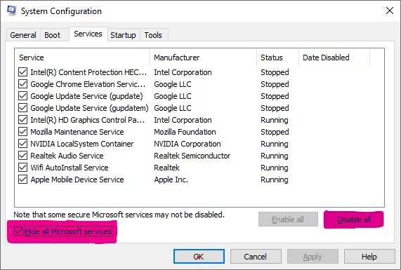Open Help for System Configuration
This screenshot has width=401, height=270.
tap(369, 257)
